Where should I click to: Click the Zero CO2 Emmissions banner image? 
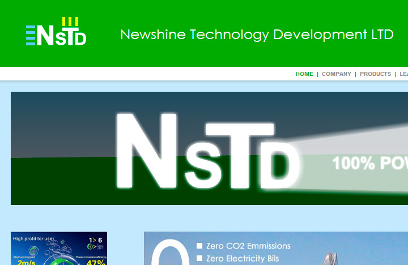pos(276,249)
